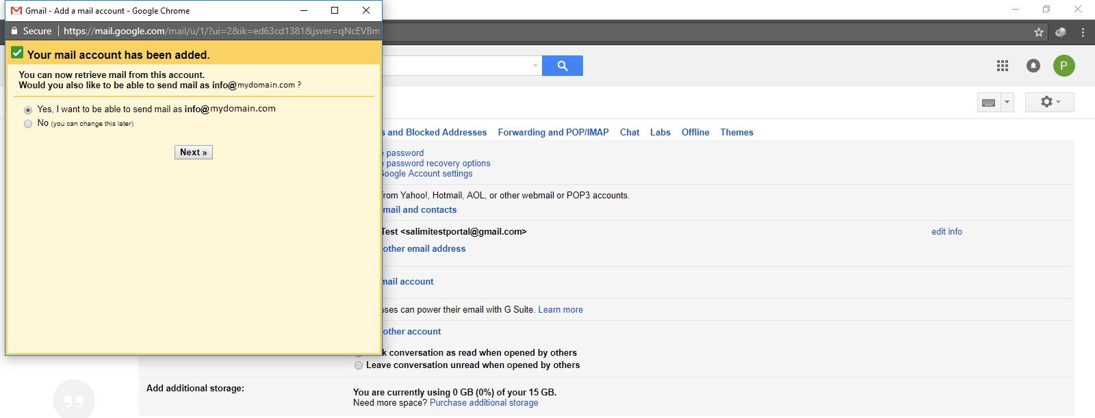Open the Google apps grid

click(x=1003, y=66)
